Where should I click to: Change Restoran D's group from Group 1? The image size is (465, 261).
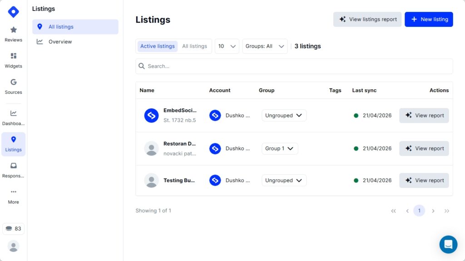280,148
